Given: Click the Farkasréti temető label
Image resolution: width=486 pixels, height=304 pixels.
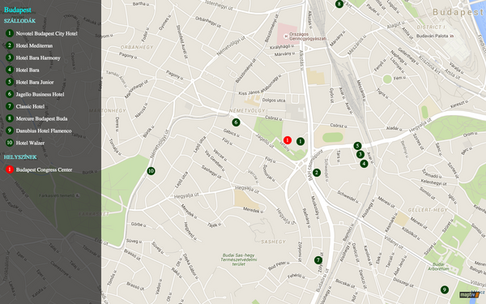Looking at the screenshot, I should click(x=57, y=195).
